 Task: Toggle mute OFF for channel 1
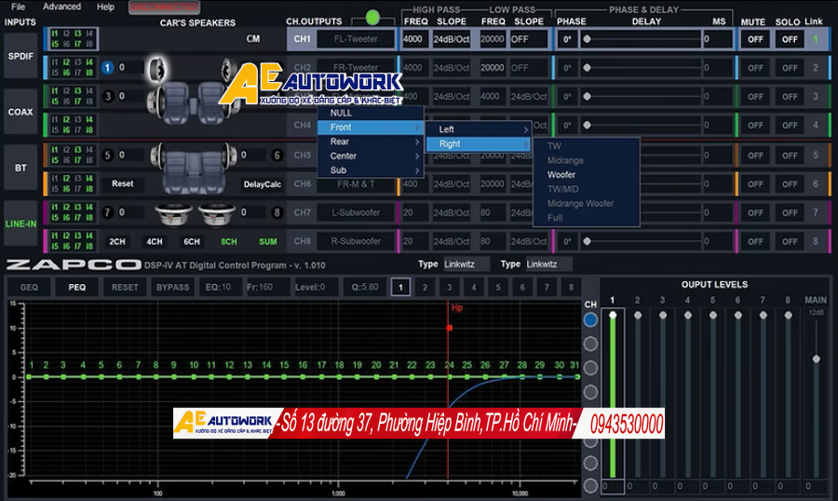pos(755,39)
